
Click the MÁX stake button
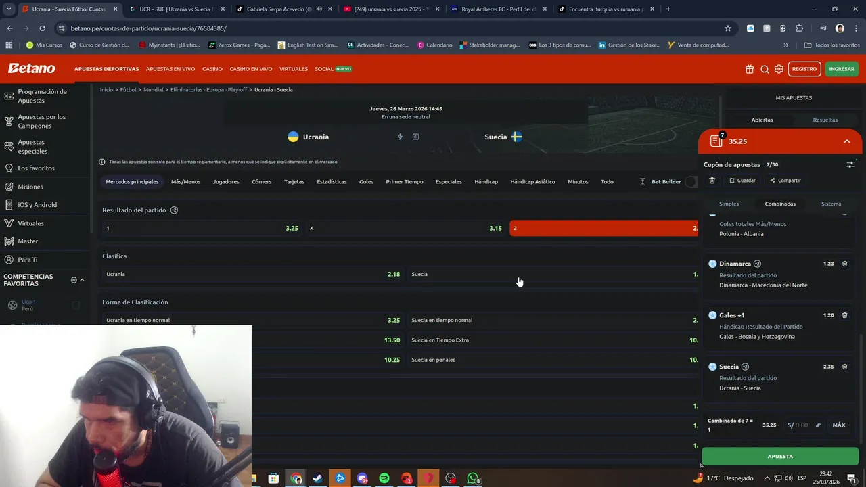pyautogui.click(x=839, y=425)
